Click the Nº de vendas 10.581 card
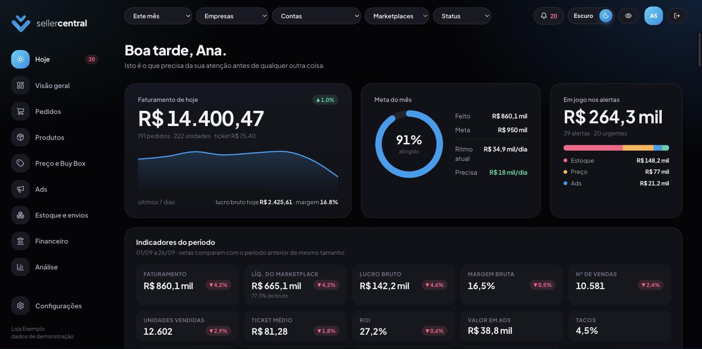The image size is (702, 349). tap(620, 285)
